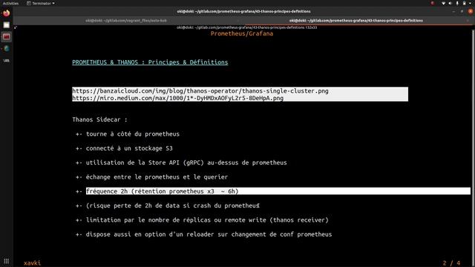The width and height of the screenshot is (475, 267).
Task: Click highlighted 'fréquence 2h' line
Action: (278, 191)
